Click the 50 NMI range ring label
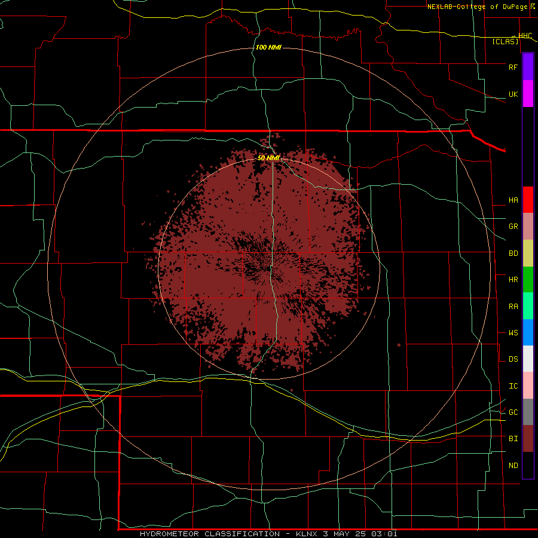The image size is (538, 538). [x=268, y=158]
